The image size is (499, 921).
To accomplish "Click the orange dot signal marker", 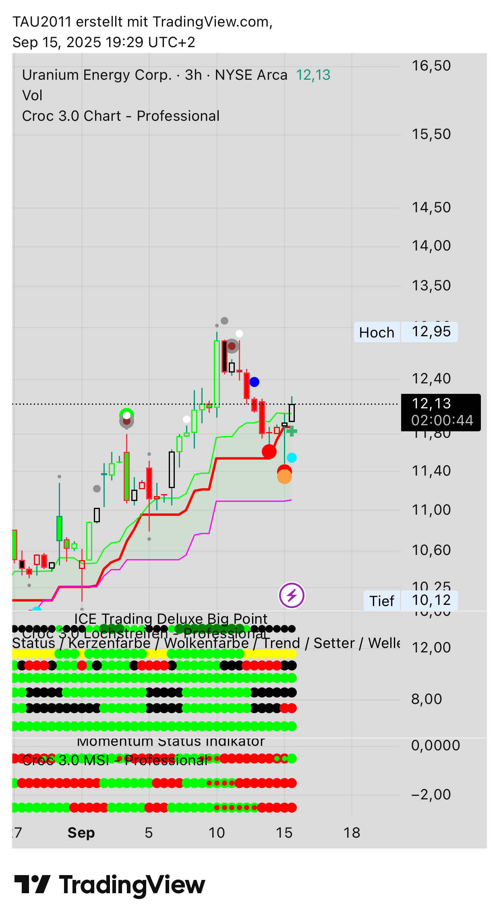I will 284,478.
